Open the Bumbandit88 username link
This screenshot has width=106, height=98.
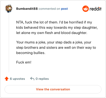click(x=27, y=9)
